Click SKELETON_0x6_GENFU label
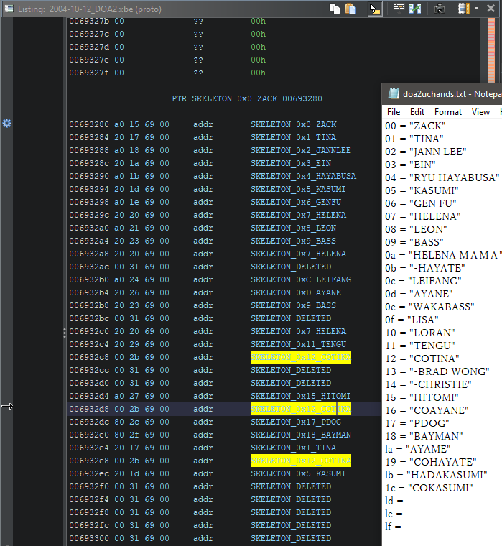Screen dimensions: 502x546 pyautogui.click(x=296, y=202)
